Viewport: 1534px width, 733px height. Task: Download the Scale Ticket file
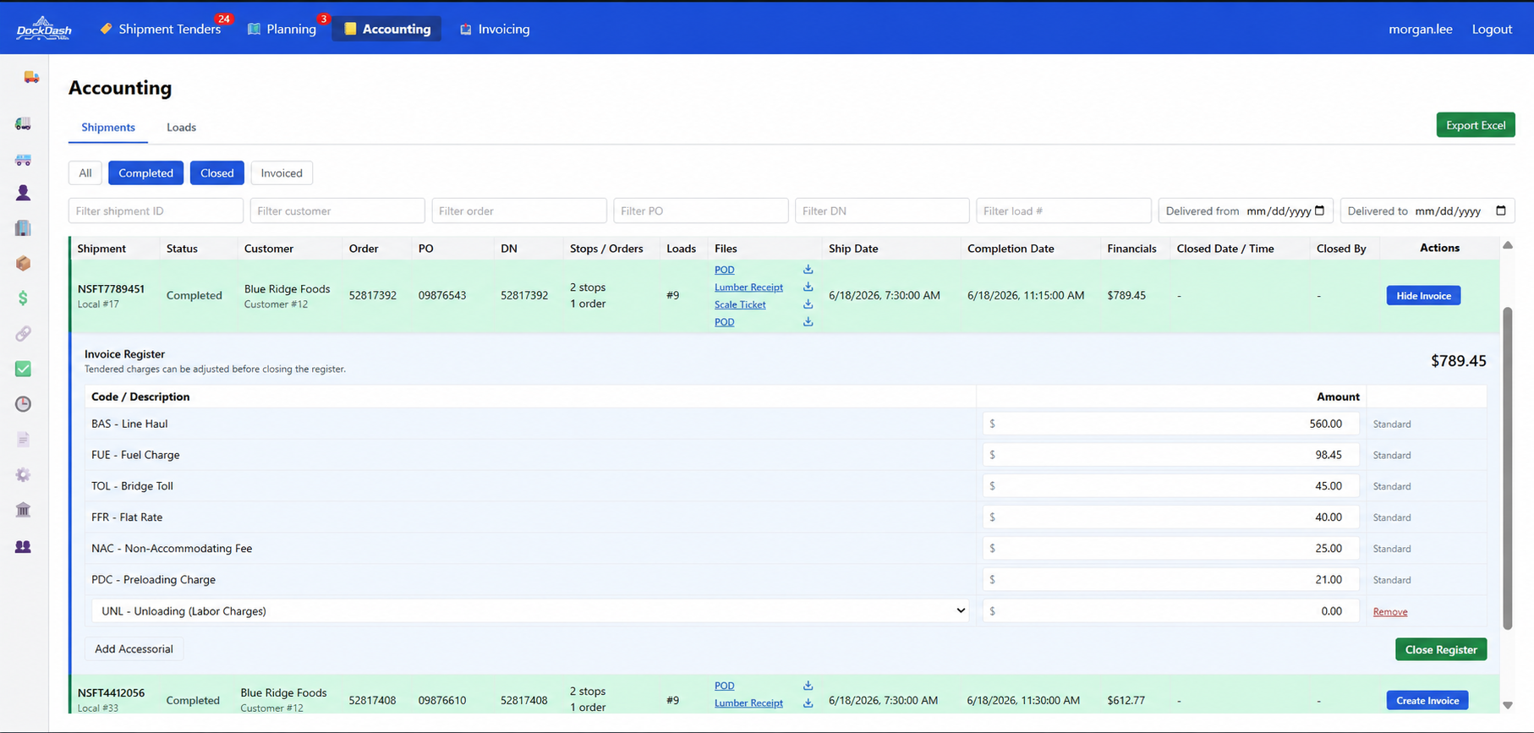point(808,304)
